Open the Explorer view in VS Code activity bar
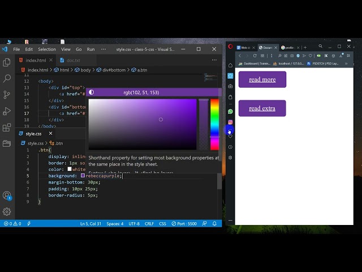 tap(7, 62)
